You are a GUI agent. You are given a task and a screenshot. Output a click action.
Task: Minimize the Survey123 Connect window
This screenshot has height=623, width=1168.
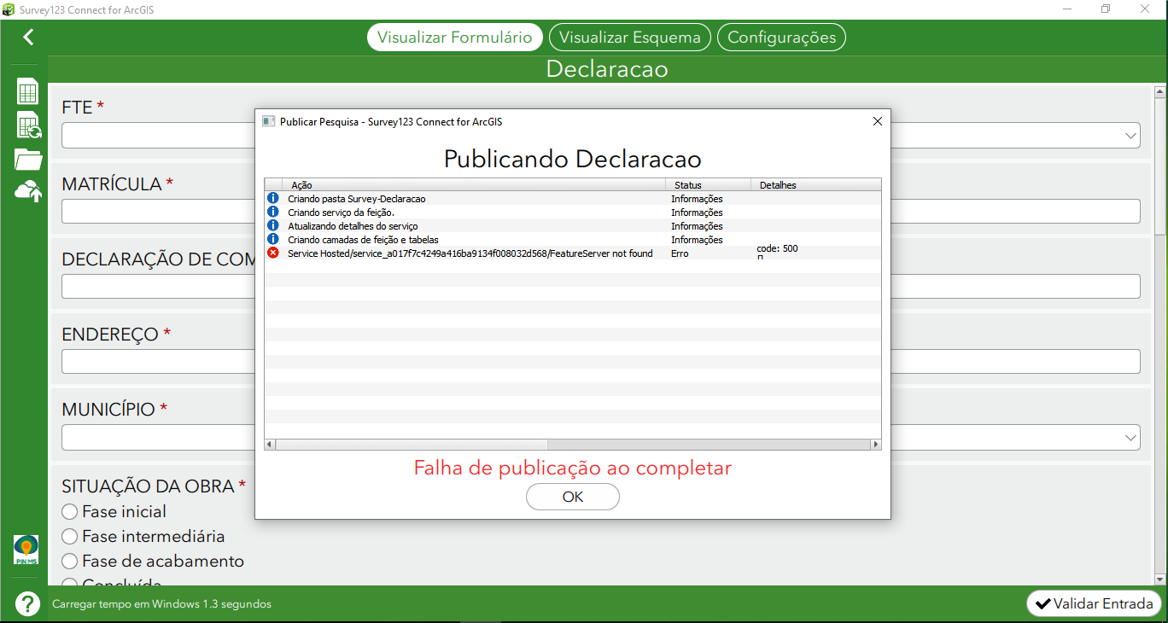click(1067, 9)
